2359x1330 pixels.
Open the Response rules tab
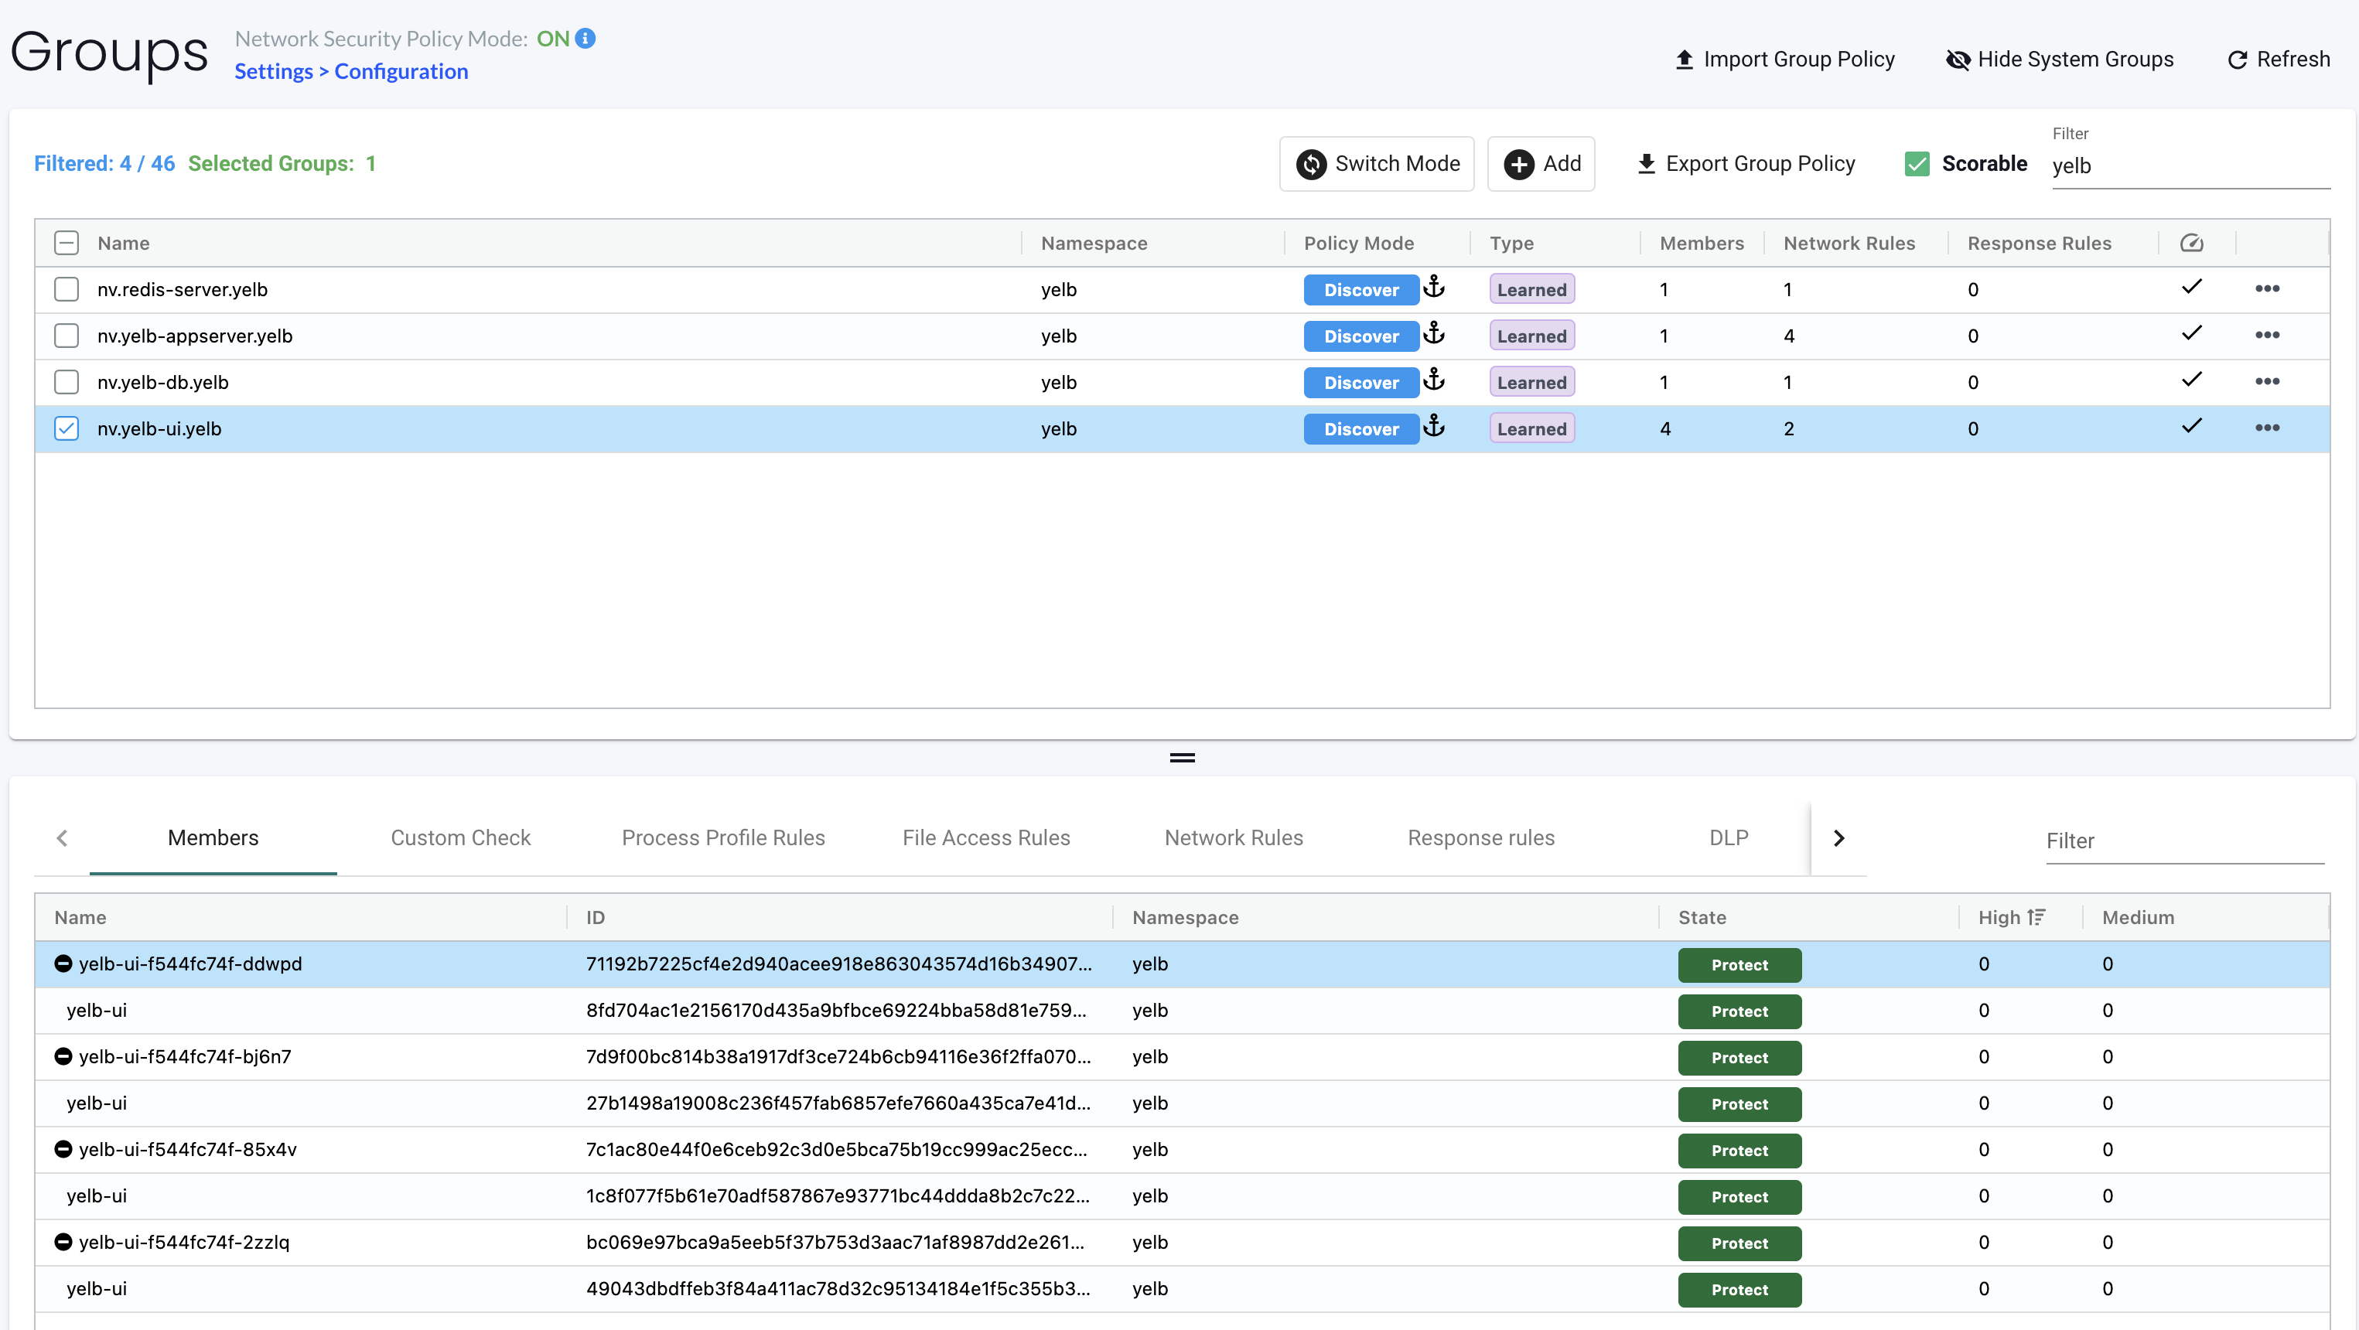point(1481,837)
